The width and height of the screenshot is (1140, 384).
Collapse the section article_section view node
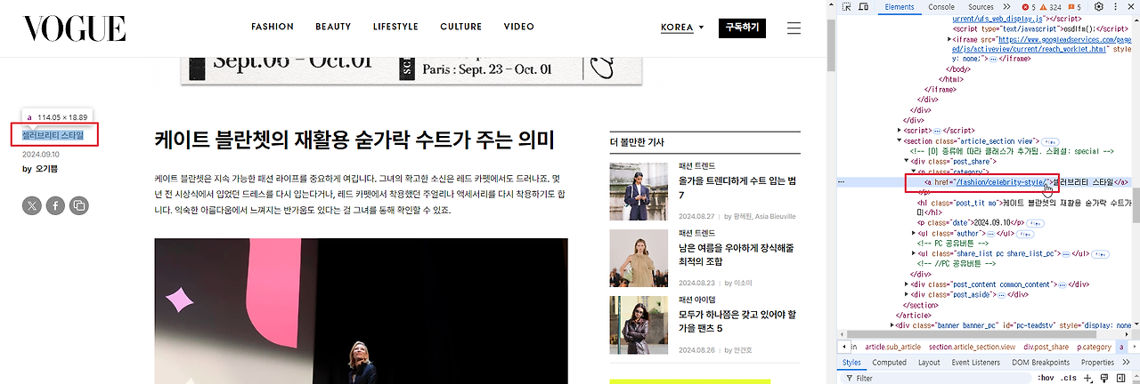[x=900, y=140]
